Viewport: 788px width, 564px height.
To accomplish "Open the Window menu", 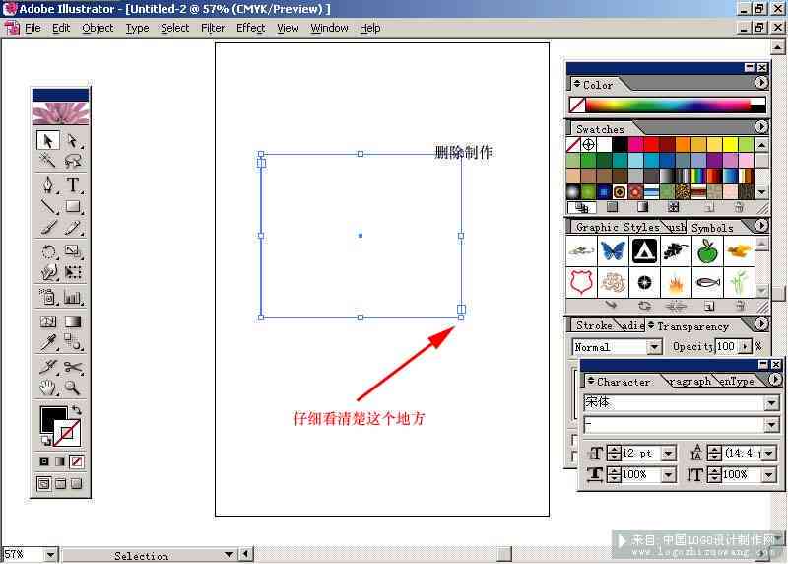I will (x=329, y=28).
